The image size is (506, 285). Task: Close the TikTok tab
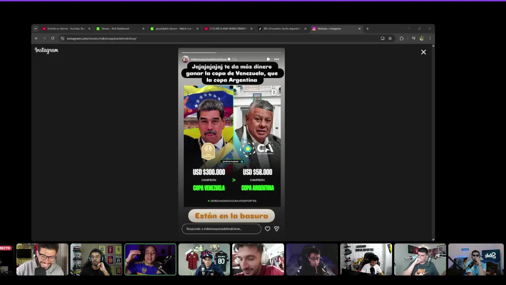click(306, 28)
